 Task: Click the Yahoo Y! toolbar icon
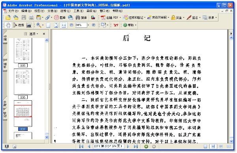click(x=116, y=25)
